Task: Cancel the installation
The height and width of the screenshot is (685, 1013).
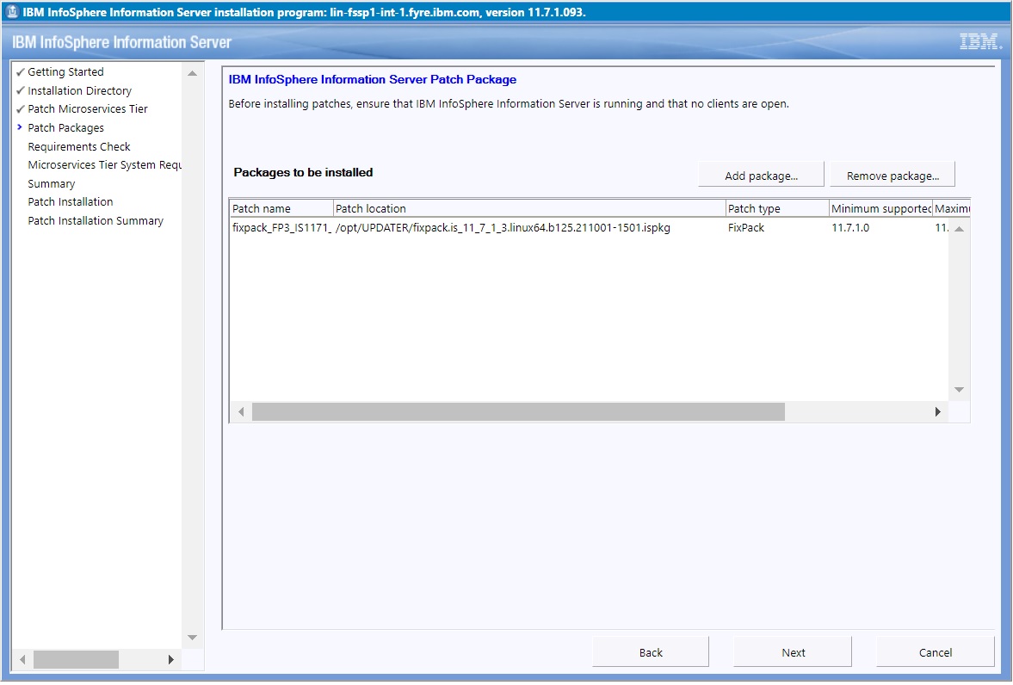Action: click(x=935, y=652)
